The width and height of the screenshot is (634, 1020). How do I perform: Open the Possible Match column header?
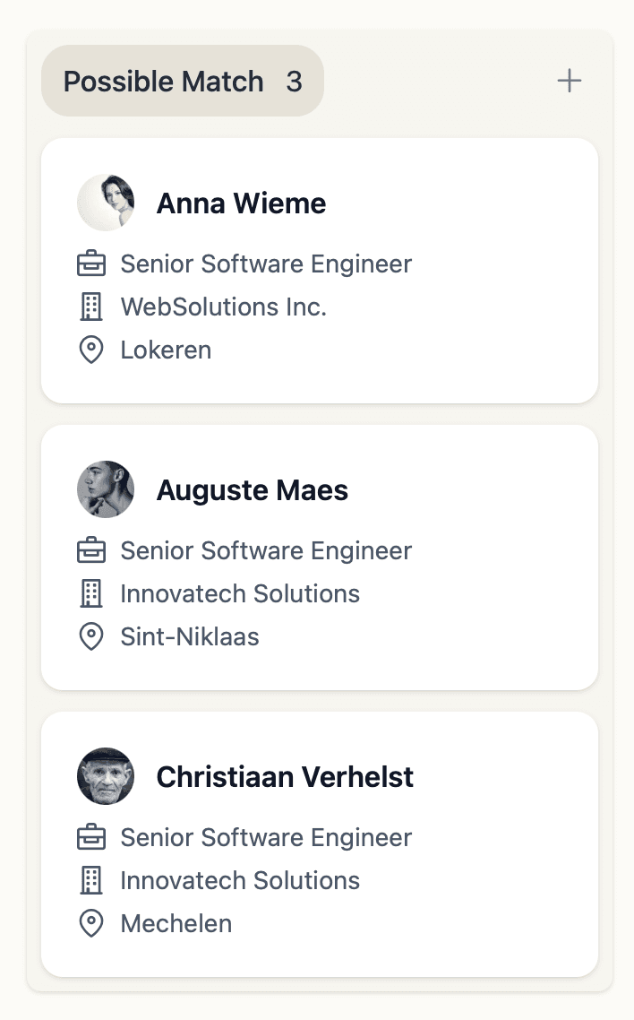pyautogui.click(x=164, y=81)
